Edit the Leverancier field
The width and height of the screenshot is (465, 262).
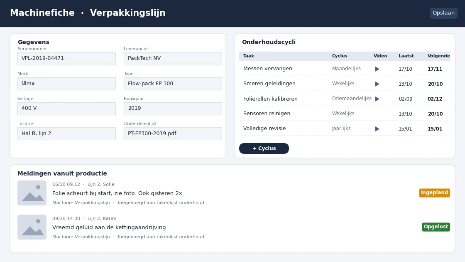pos(173,59)
